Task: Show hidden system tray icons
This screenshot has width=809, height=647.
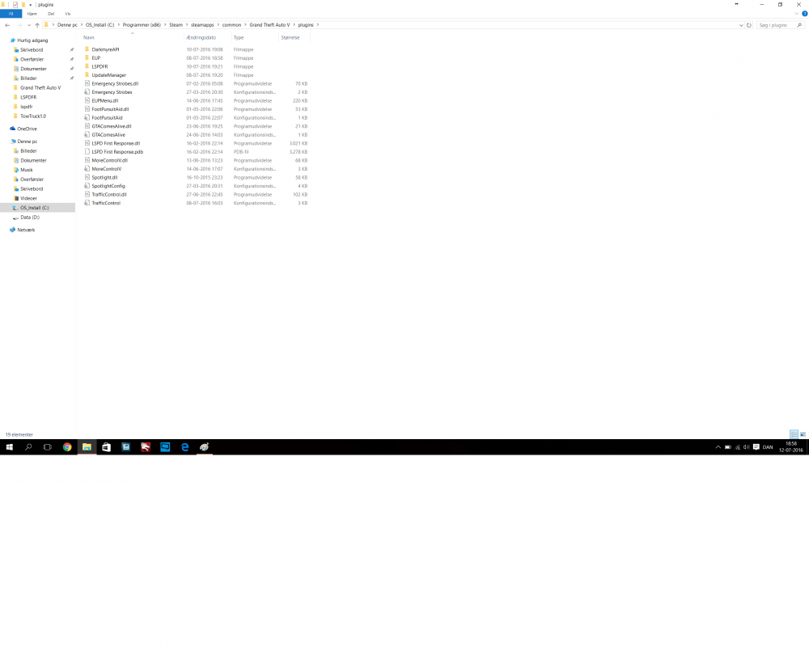Action: pyautogui.click(x=718, y=447)
